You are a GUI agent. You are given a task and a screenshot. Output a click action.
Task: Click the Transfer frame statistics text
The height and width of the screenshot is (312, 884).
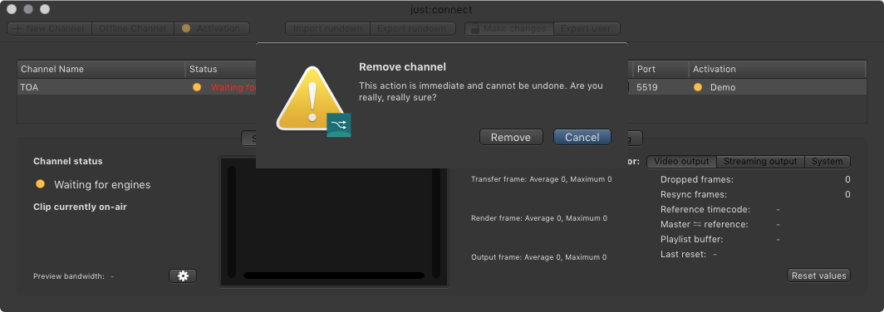tap(541, 179)
